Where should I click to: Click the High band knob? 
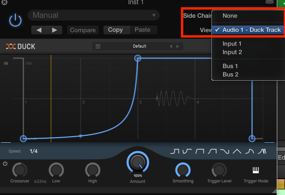pos(93,170)
